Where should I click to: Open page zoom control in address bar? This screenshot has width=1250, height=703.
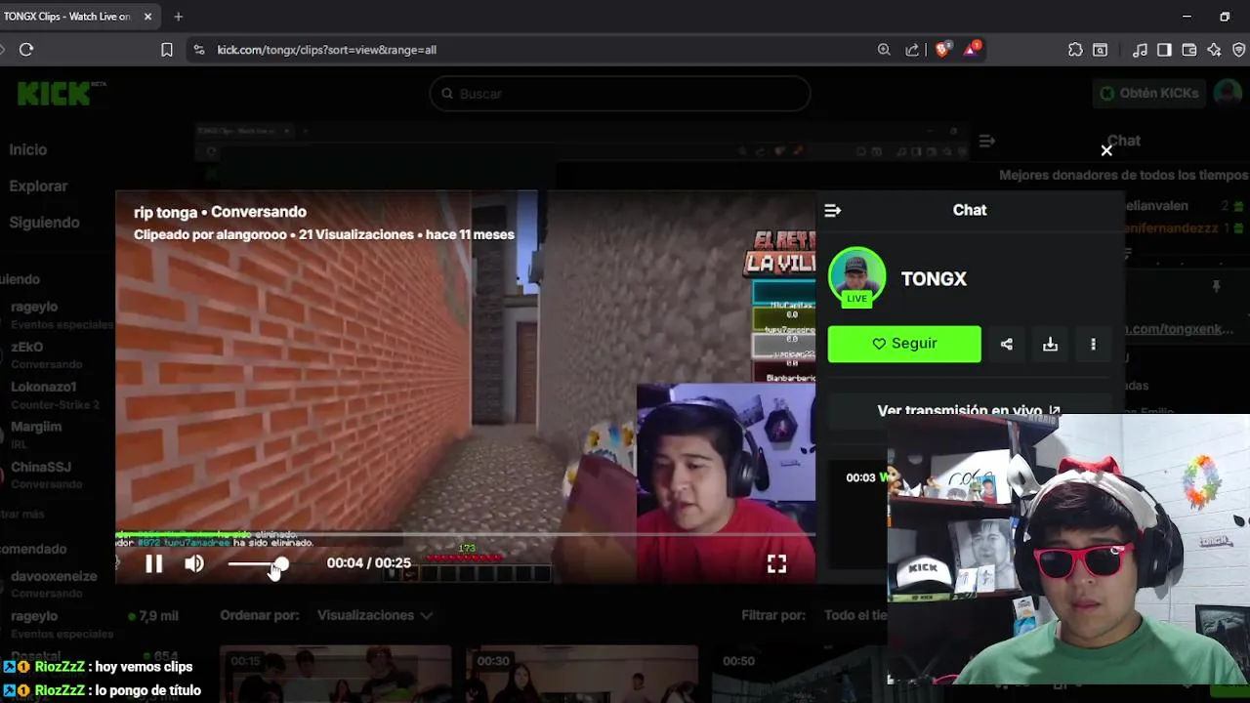pos(884,50)
